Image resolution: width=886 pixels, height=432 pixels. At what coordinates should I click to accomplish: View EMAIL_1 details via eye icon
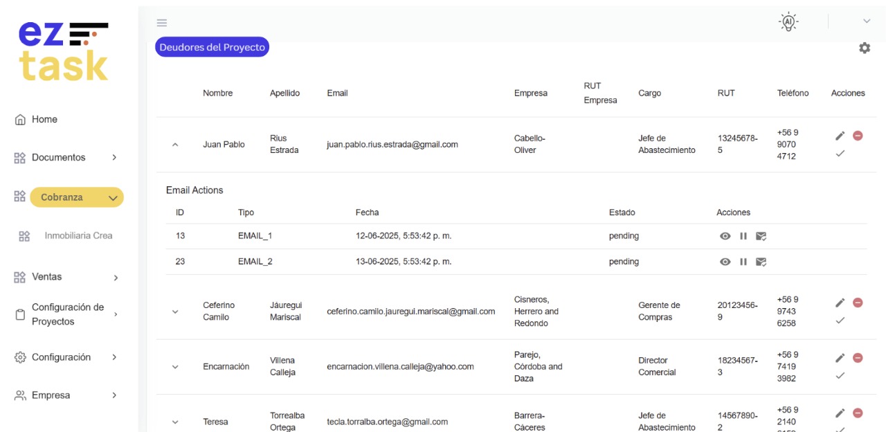point(725,236)
